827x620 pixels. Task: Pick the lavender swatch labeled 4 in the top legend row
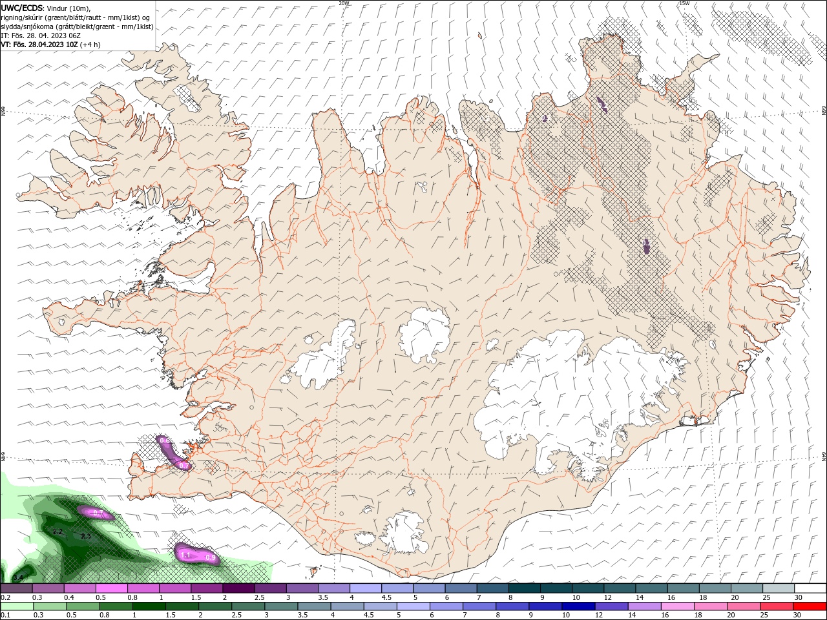(365, 588)
